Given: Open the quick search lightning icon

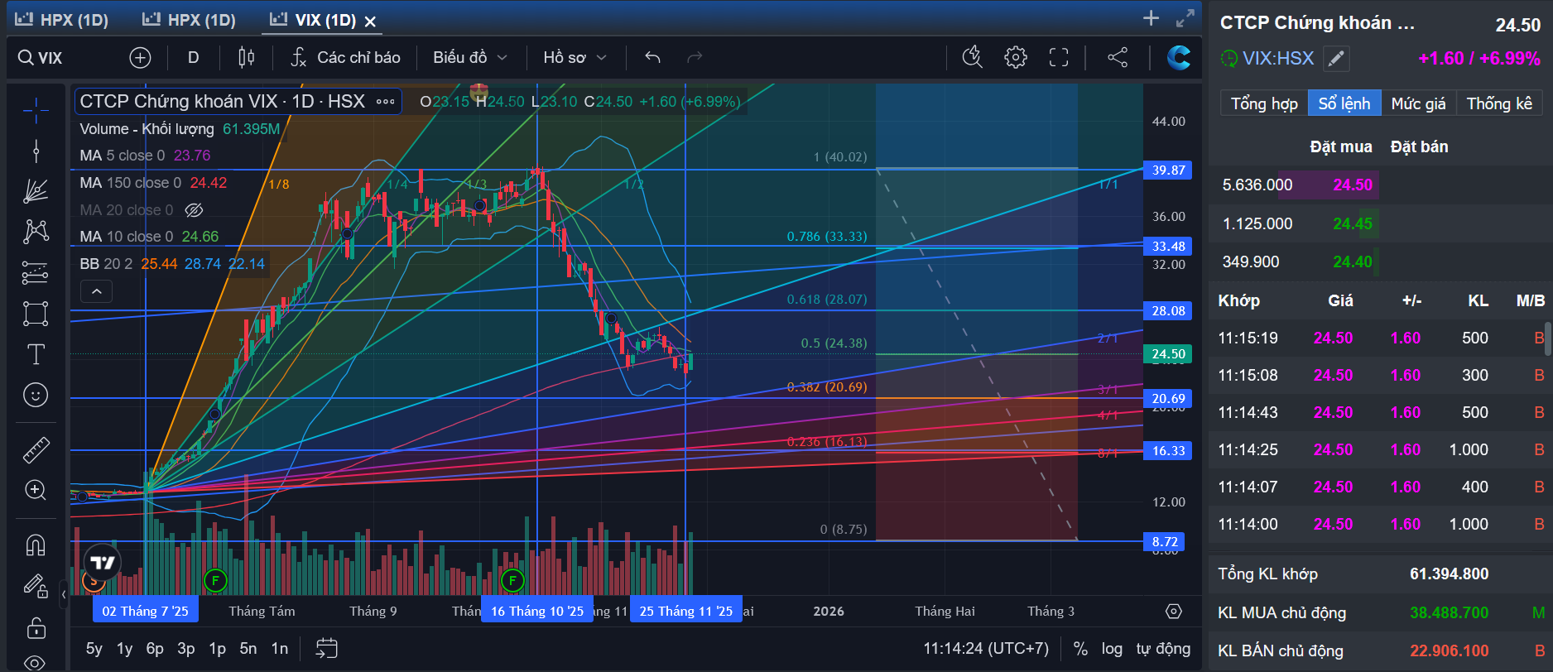Looking at the screenshot, I should tap(972, 57).
